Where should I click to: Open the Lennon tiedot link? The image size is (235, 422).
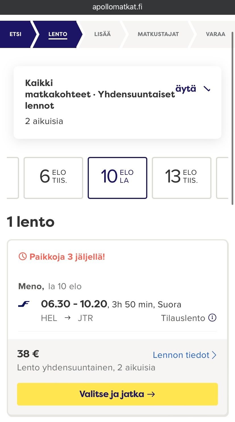[x=181, y=355]
